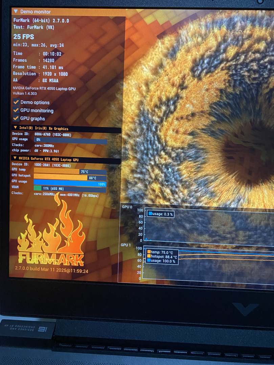Screen dimensions: 274x365
Task: Click the FurMark (64-bit) 2.7.0.0 title line
Action: tap(41, 21)
